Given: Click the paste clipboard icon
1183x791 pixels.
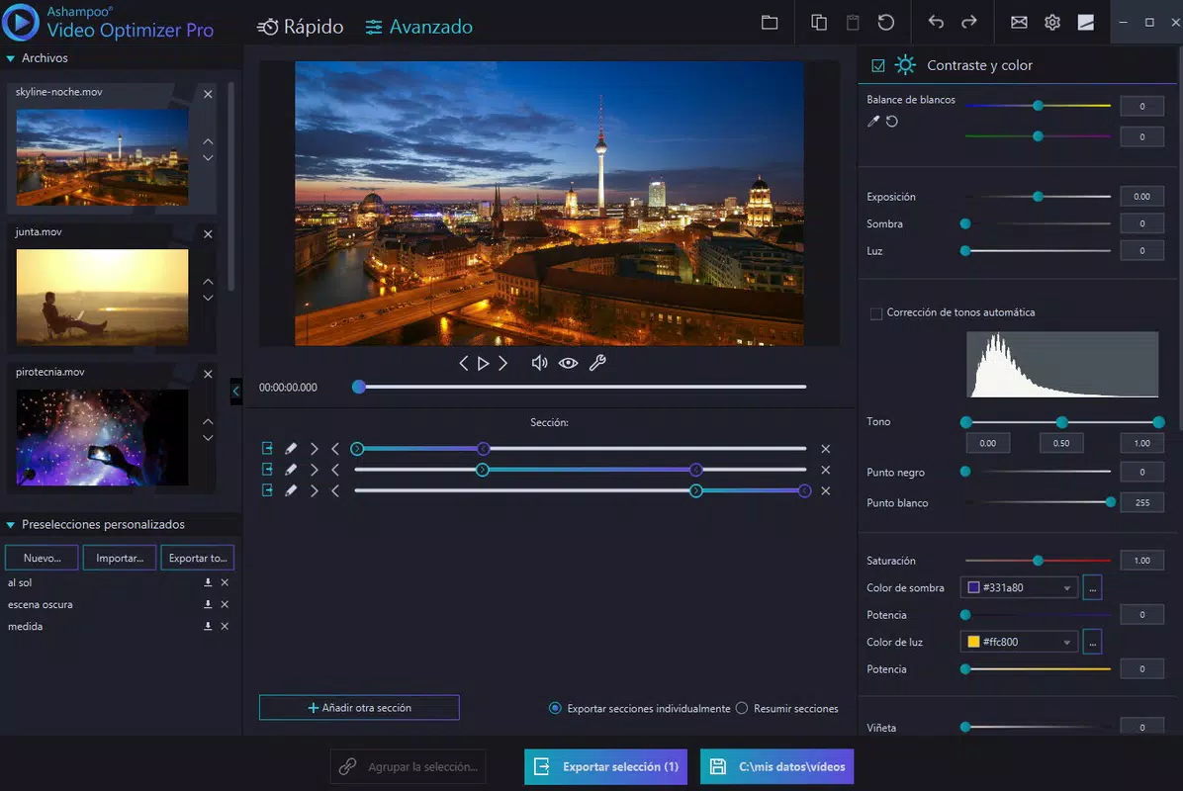Looking at the screenshot, I should [x=853, y=23].
